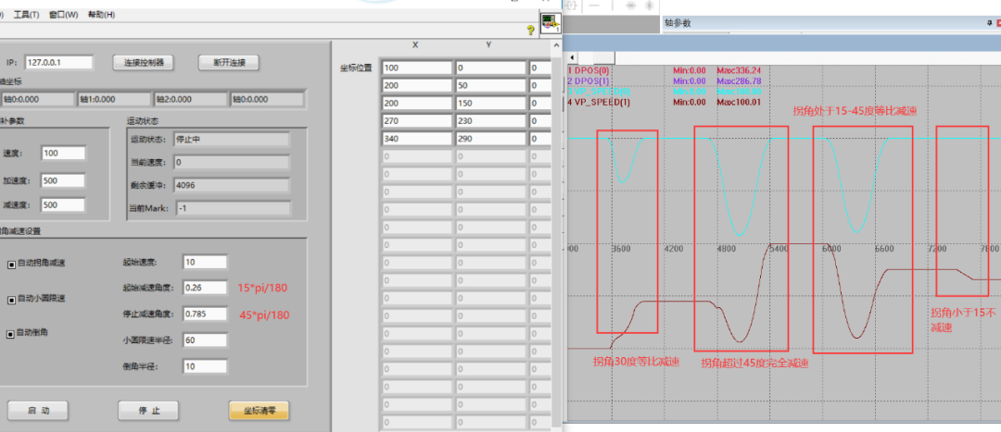Select X cell containing 100 in first row
This screenshot has width=1001, height=432.
[415, 68]
